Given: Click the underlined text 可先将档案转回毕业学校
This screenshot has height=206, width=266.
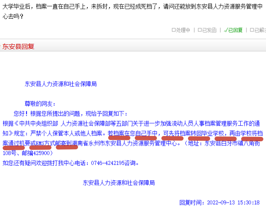Looking at the screenshot, I should (194, 133).
